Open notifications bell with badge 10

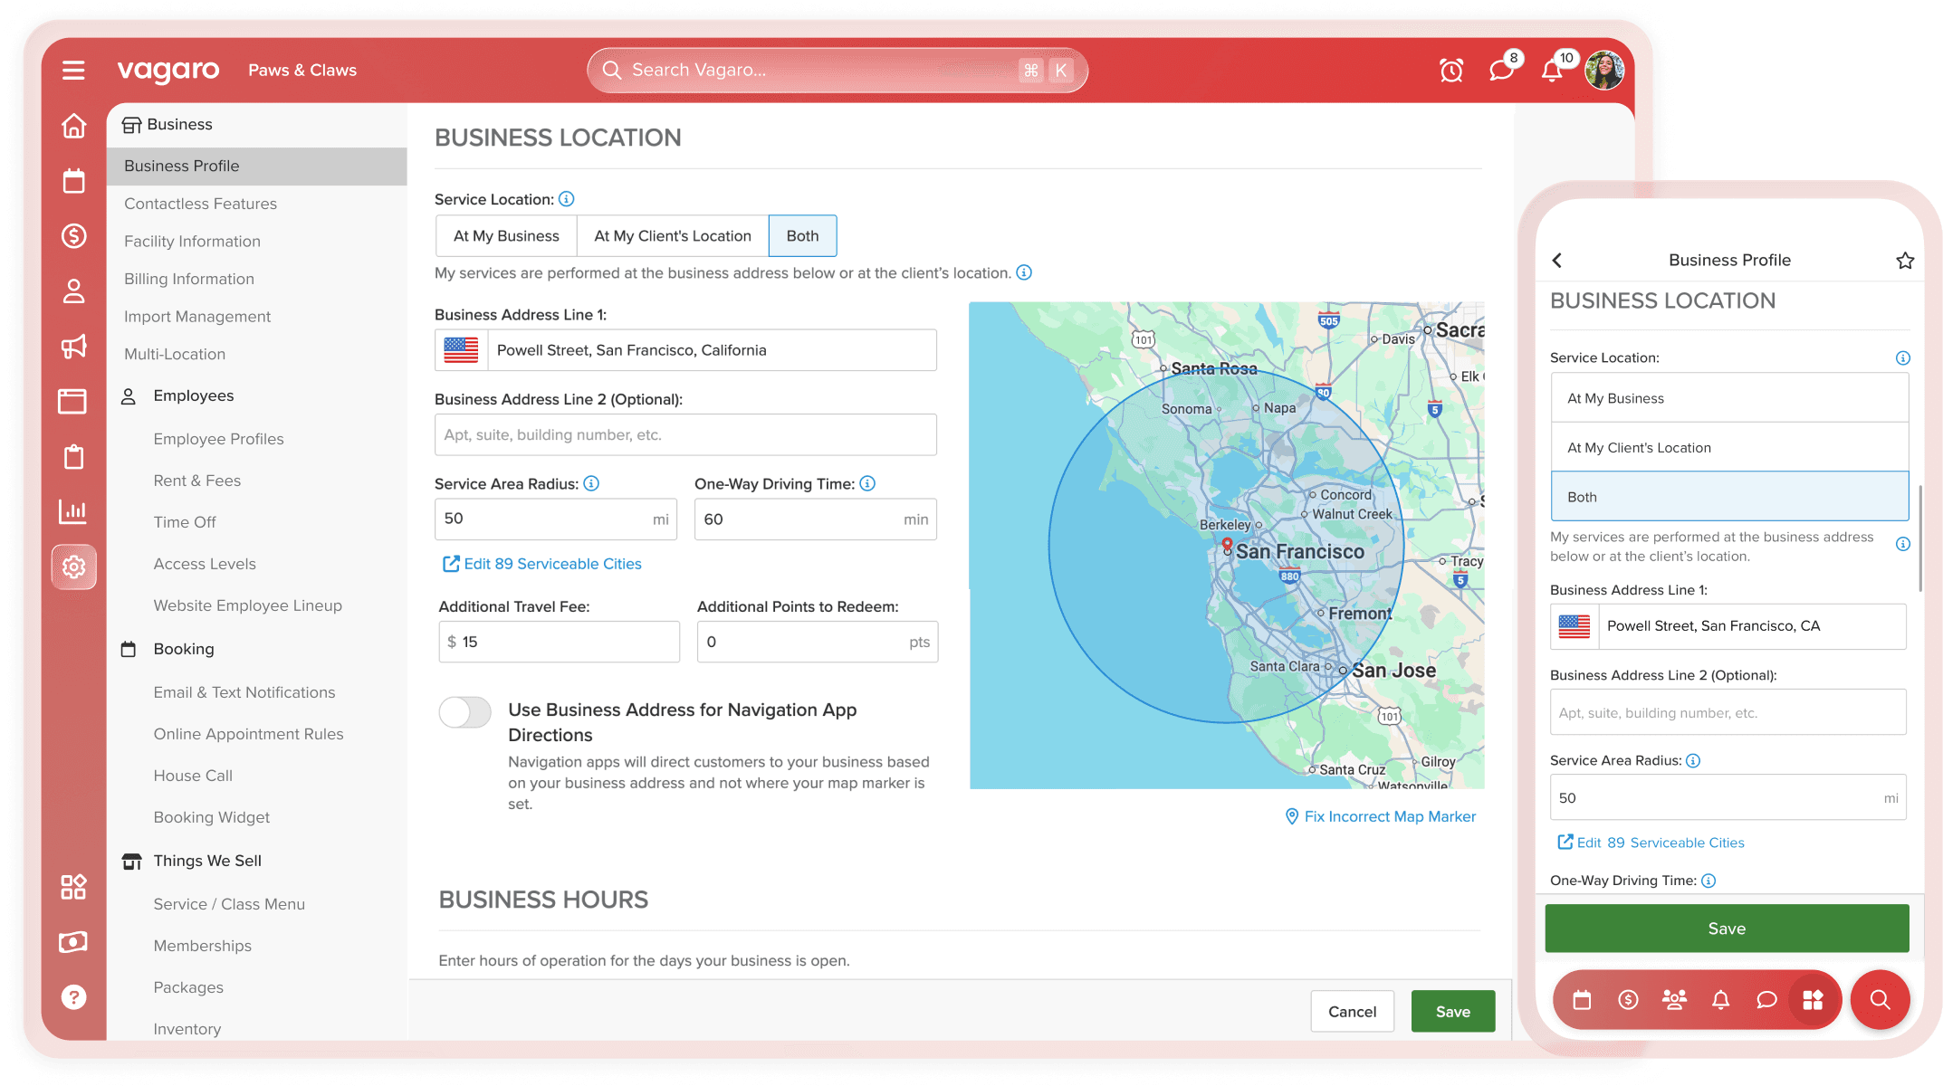[1552, 71]
